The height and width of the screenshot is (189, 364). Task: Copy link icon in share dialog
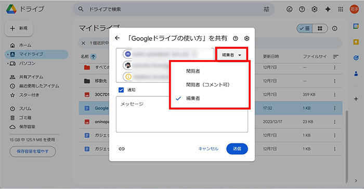click(x=122, y=149)
